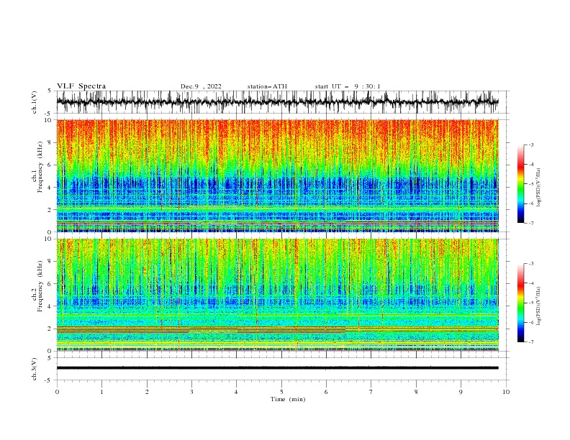The height and width of the screenshot is (440, 570).
Task: Click the "2" tick on the Time axis
Action: (x=147, y=392)
